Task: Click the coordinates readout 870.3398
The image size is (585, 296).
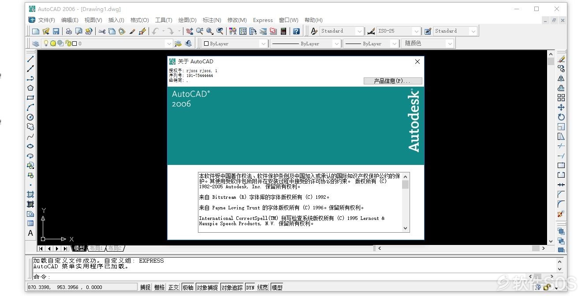Action: point(82,287)
